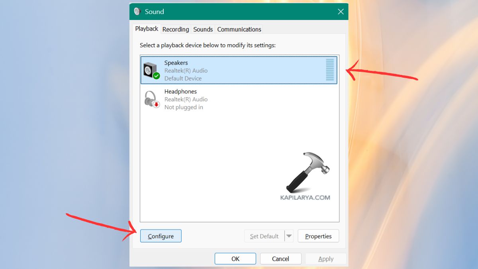This screenshot has width=478, height=269.
Task: Open the Communications tab
Action: point(239,29)
